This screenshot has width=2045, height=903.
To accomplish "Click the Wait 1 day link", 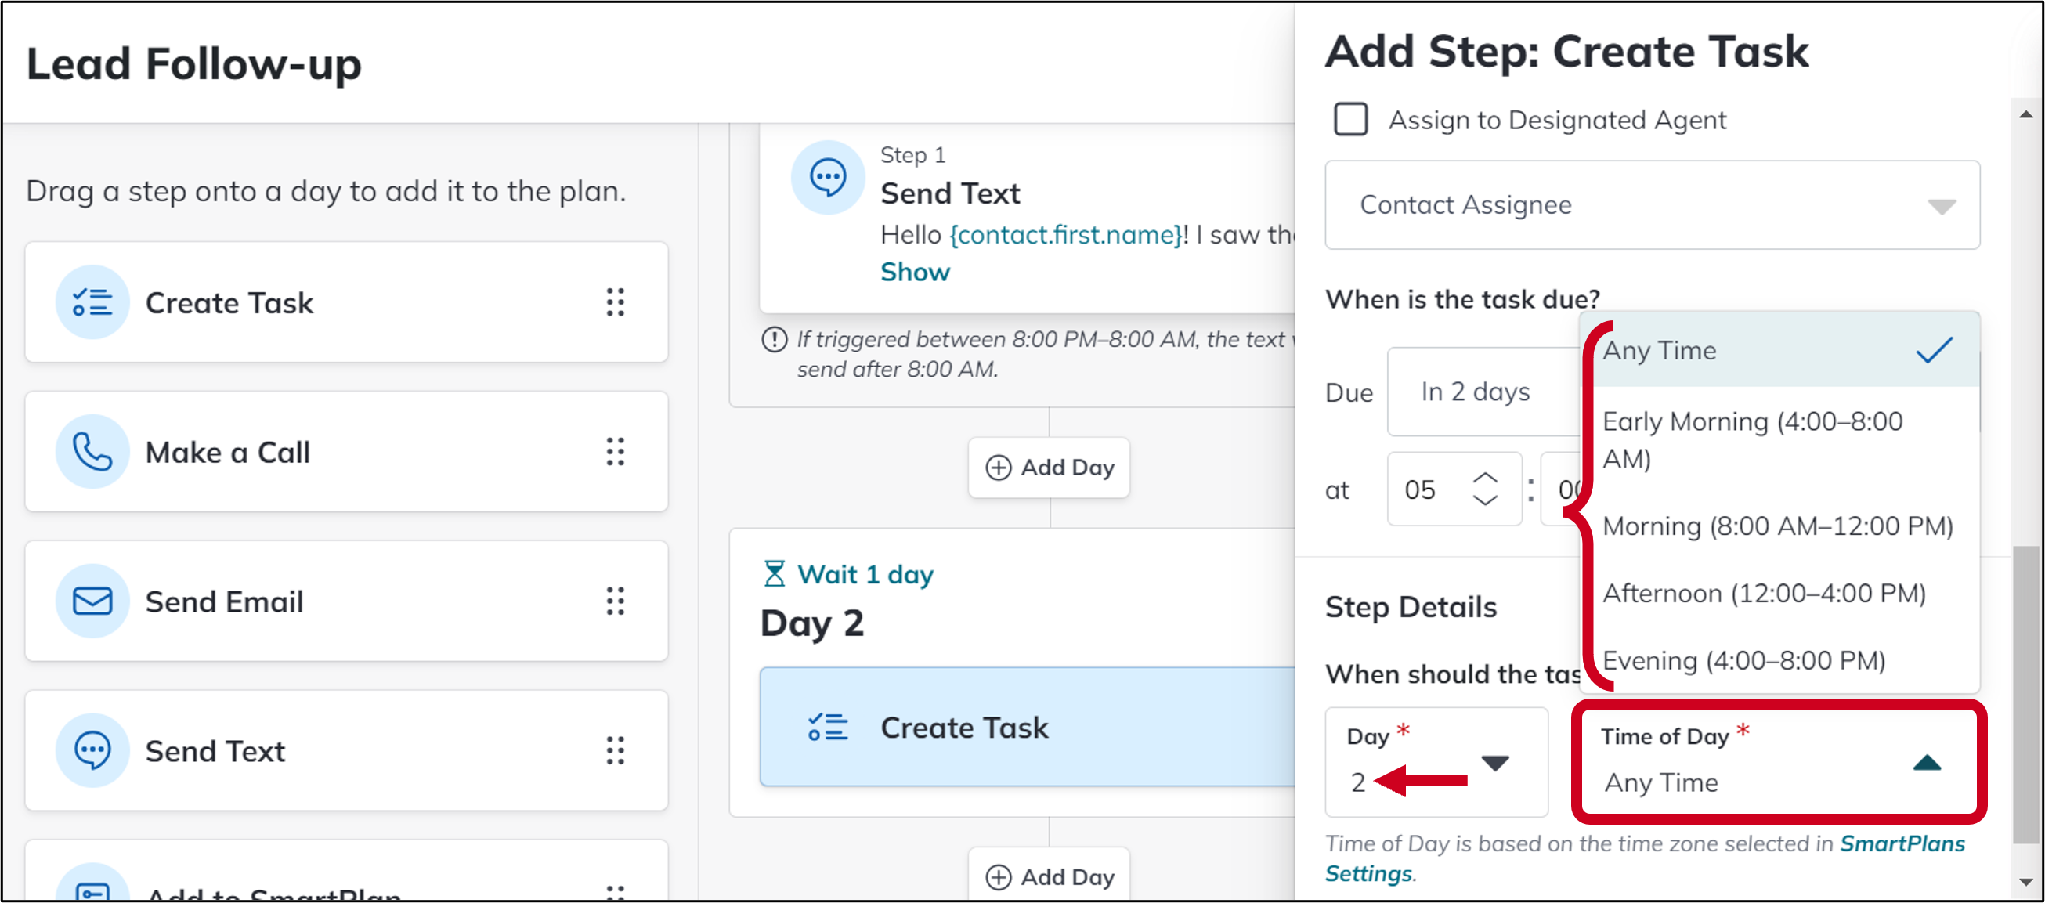I will (865, 574).
